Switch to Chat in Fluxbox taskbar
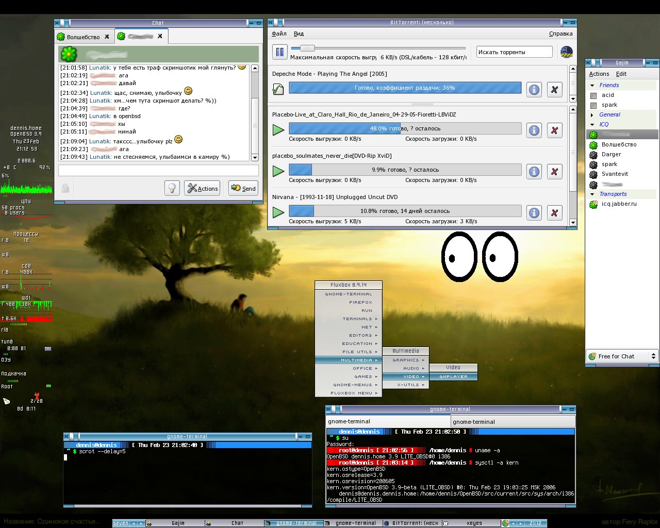This screenshot has height=528, width=660. click(x=234, y=523)
